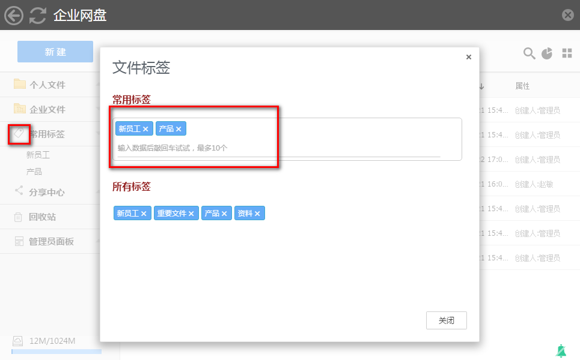Open 管理员面板 in the sidebar
The width and height of the screenshot is (580, 360).
point(51,242)
